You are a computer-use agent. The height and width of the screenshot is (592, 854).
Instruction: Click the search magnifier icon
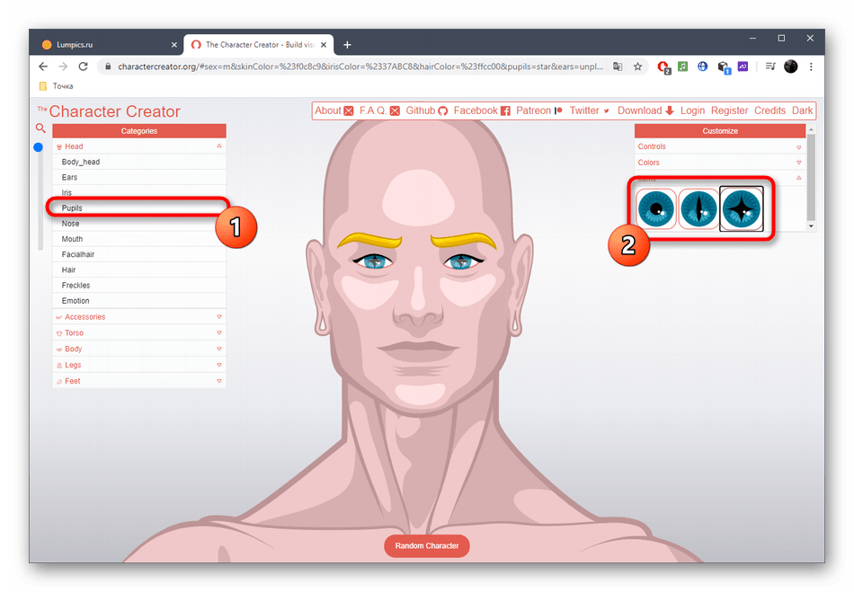(x=40, y=129)
